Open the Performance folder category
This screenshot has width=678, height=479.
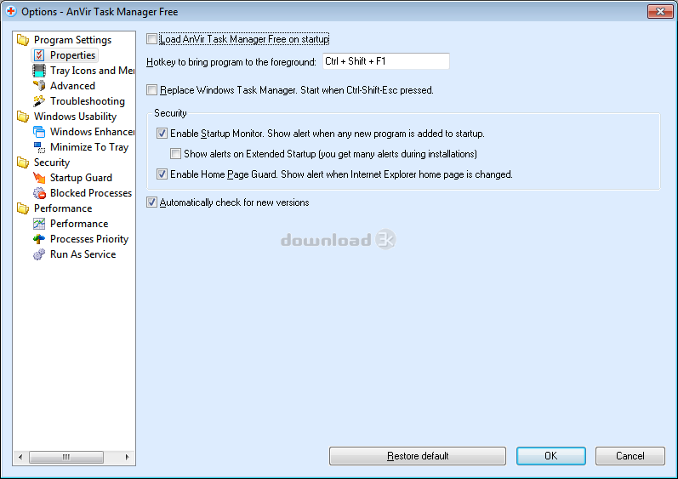[x=62, y=208]
